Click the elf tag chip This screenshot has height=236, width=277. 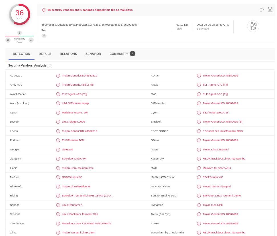(44, 36)
